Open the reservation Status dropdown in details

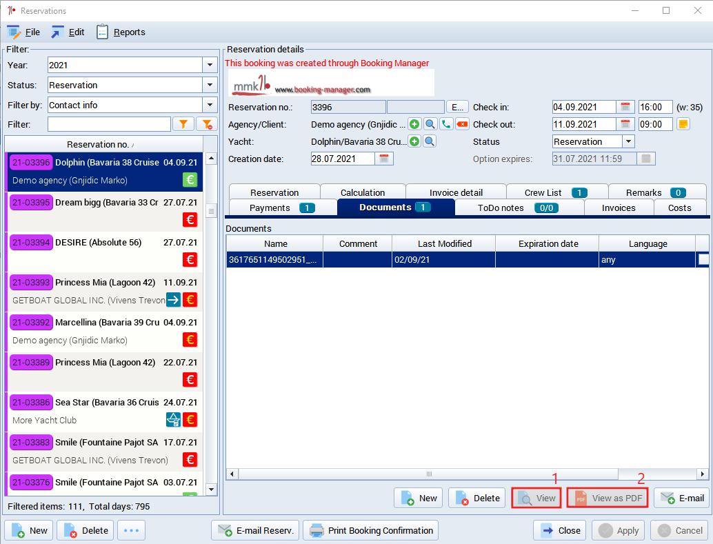point(628,141)
